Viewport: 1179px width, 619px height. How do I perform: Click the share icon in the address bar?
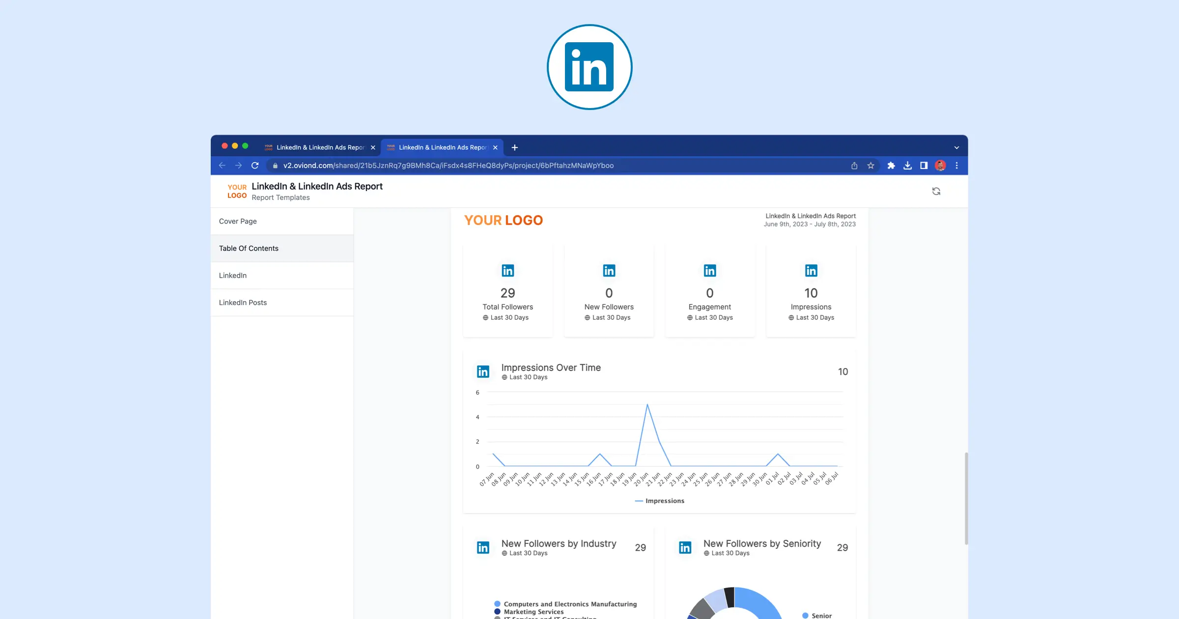[x=854, y=166]
